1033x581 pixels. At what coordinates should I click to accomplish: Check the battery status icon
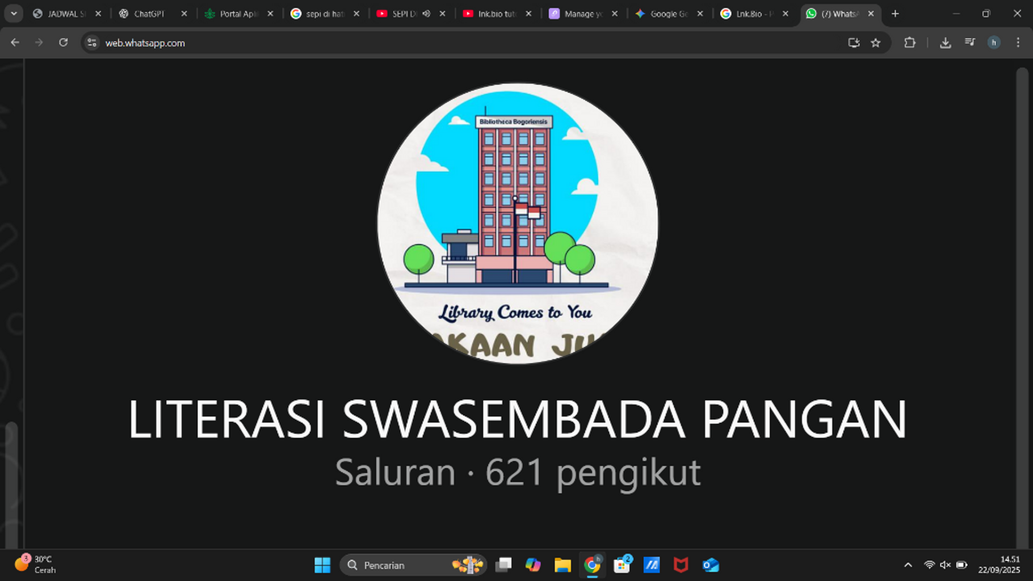[961, 565]
